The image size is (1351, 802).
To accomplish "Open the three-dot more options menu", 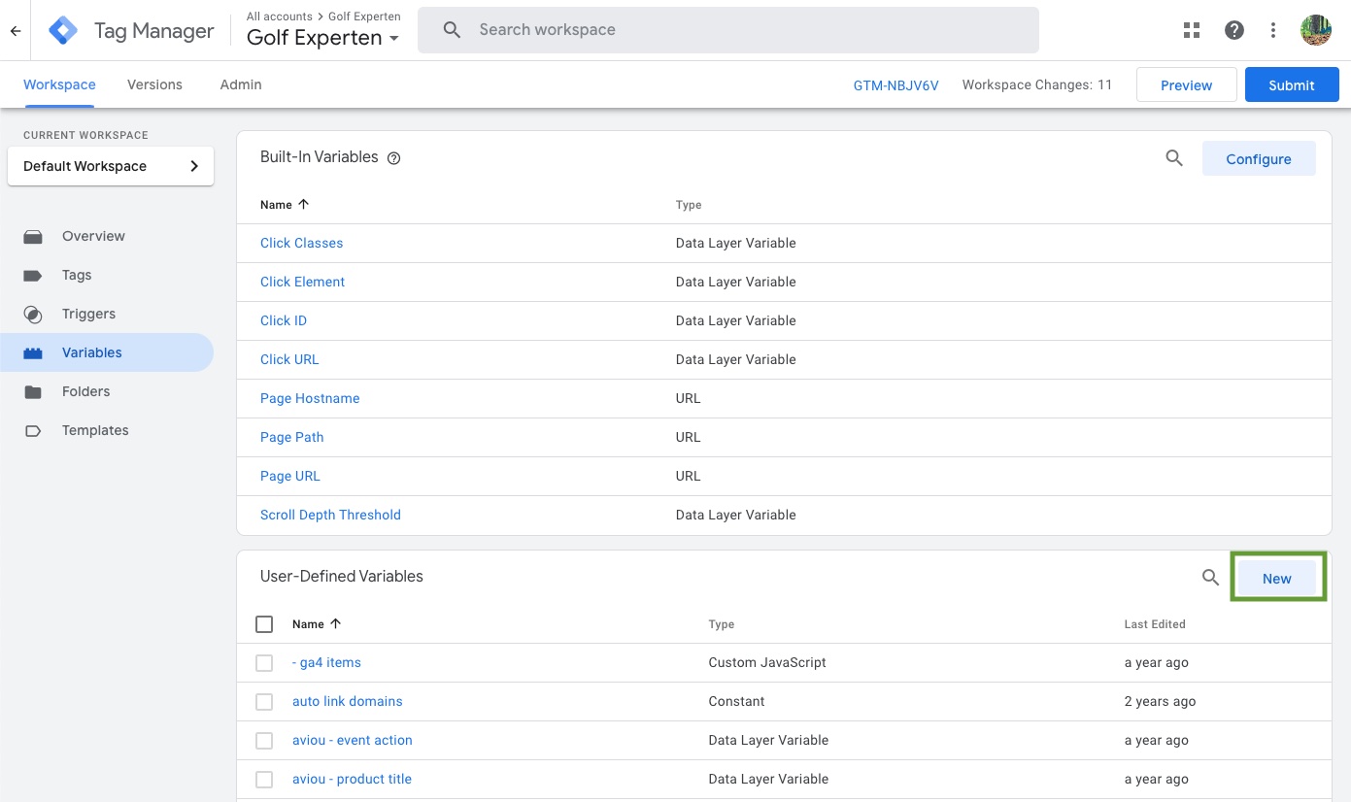I will click(x=1273, y=30).
